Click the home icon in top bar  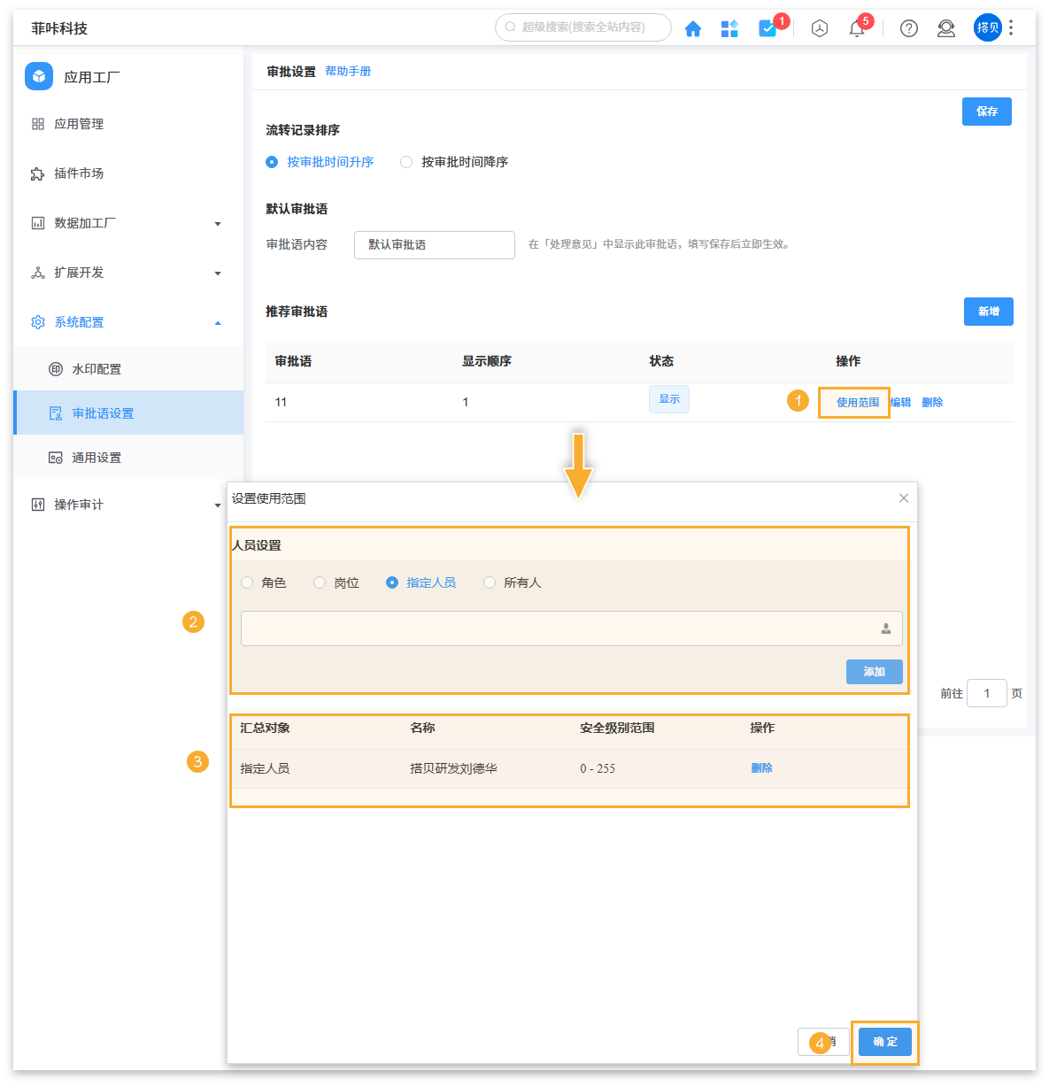pos(693,27)
